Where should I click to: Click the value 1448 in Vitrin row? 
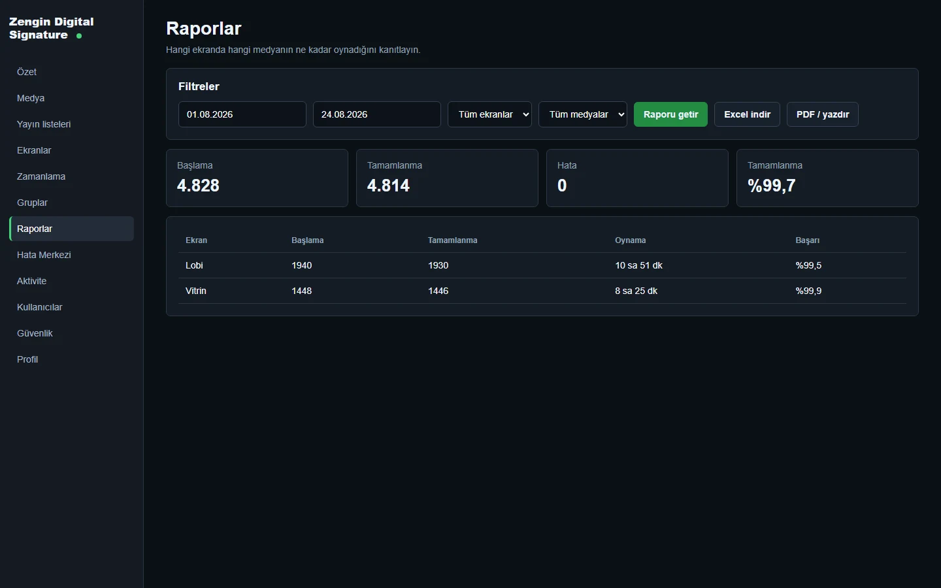[302, 291]
